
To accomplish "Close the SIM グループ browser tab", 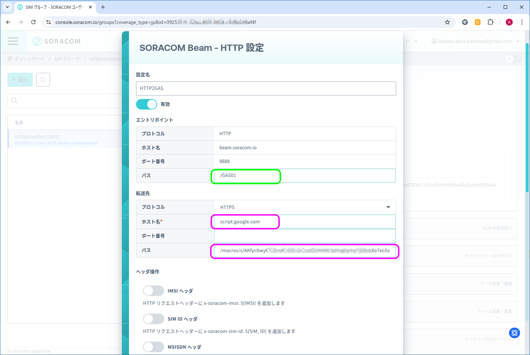I will pos(90,7).
